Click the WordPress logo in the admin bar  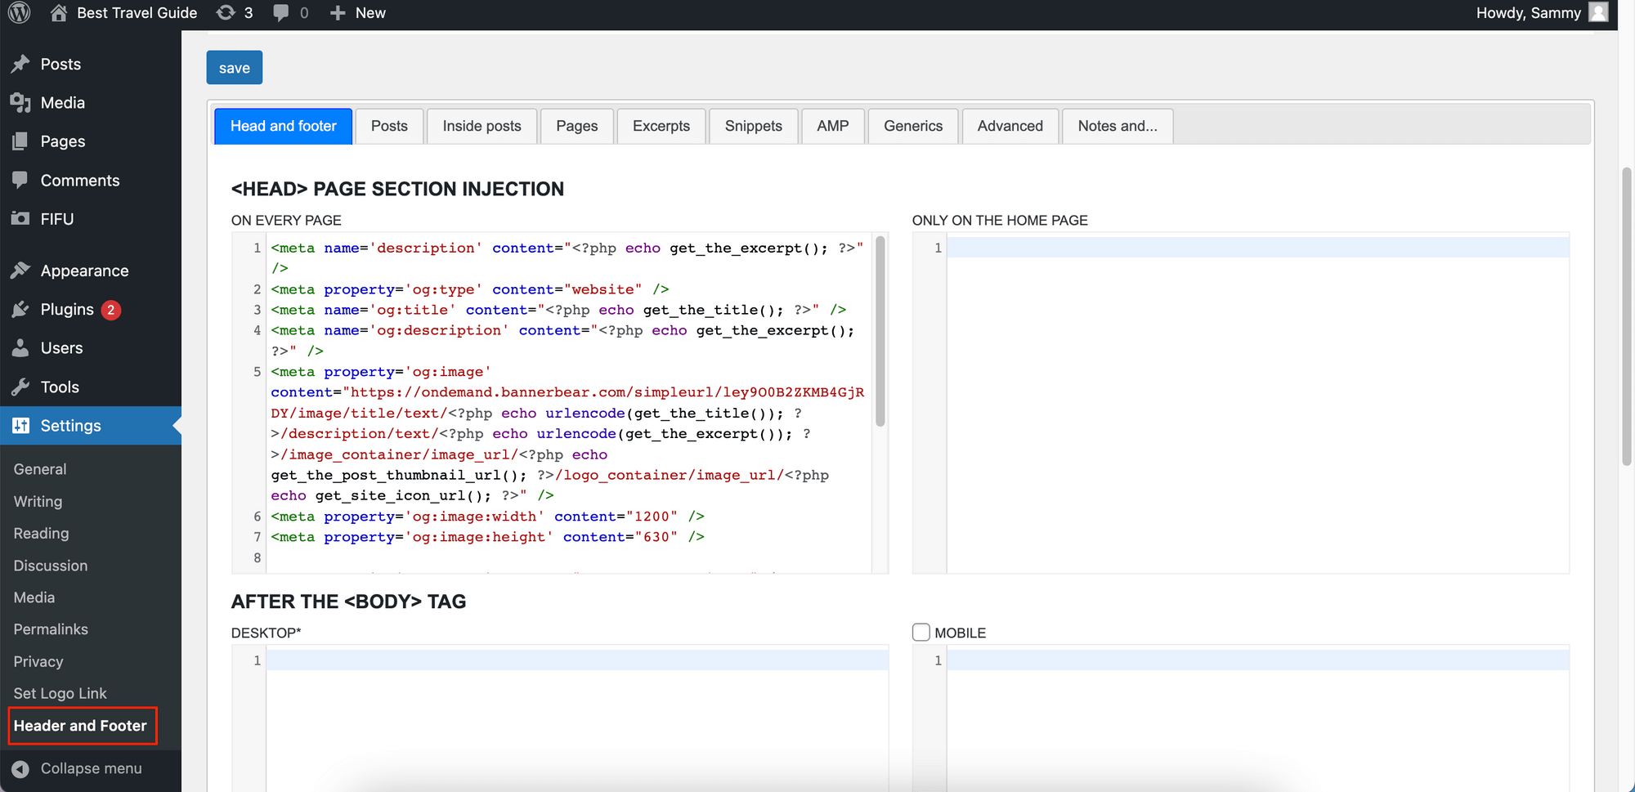click(x=18, y=12)
